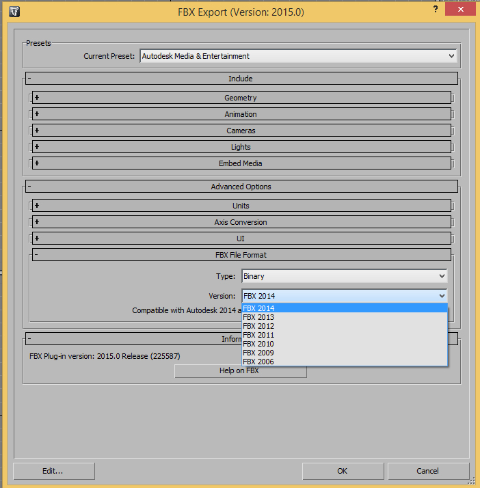480x488 pixels.
Task: Expand the UI rollout
Action: click(241, 239)
